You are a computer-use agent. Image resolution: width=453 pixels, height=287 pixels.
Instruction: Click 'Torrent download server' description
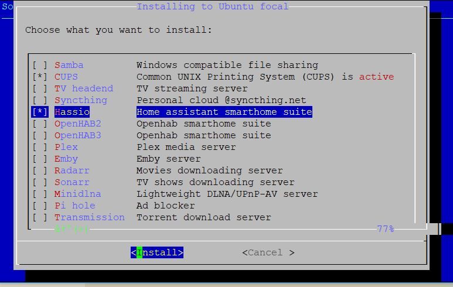click(204, 217)
